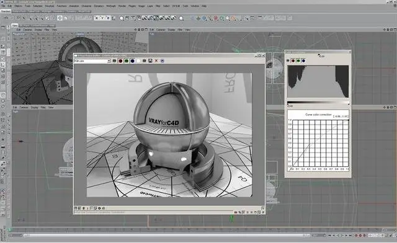The image size is (397, 243).
Task: Toggle green channel in frame buffer toolbar
Action: pos(127,61)
